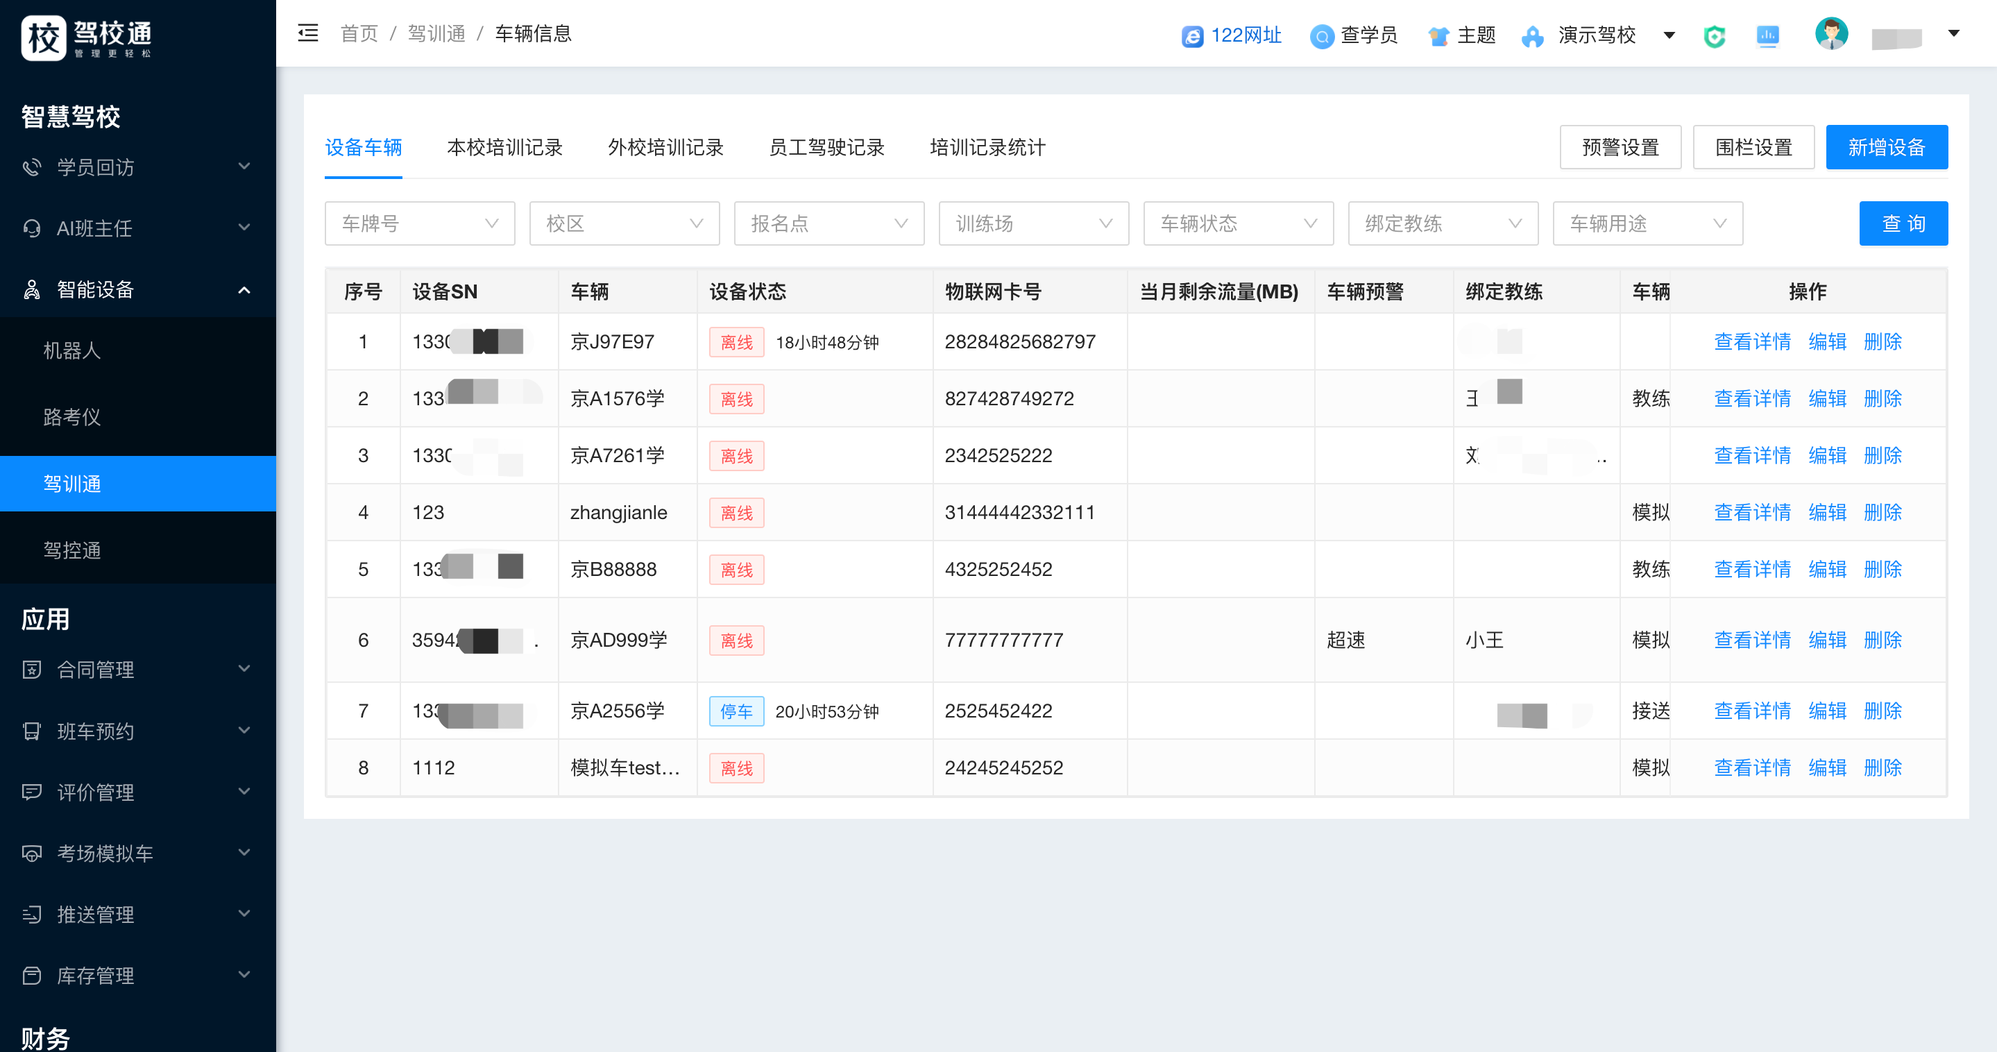Open 驾控通 sidebar item

[138, 550]
